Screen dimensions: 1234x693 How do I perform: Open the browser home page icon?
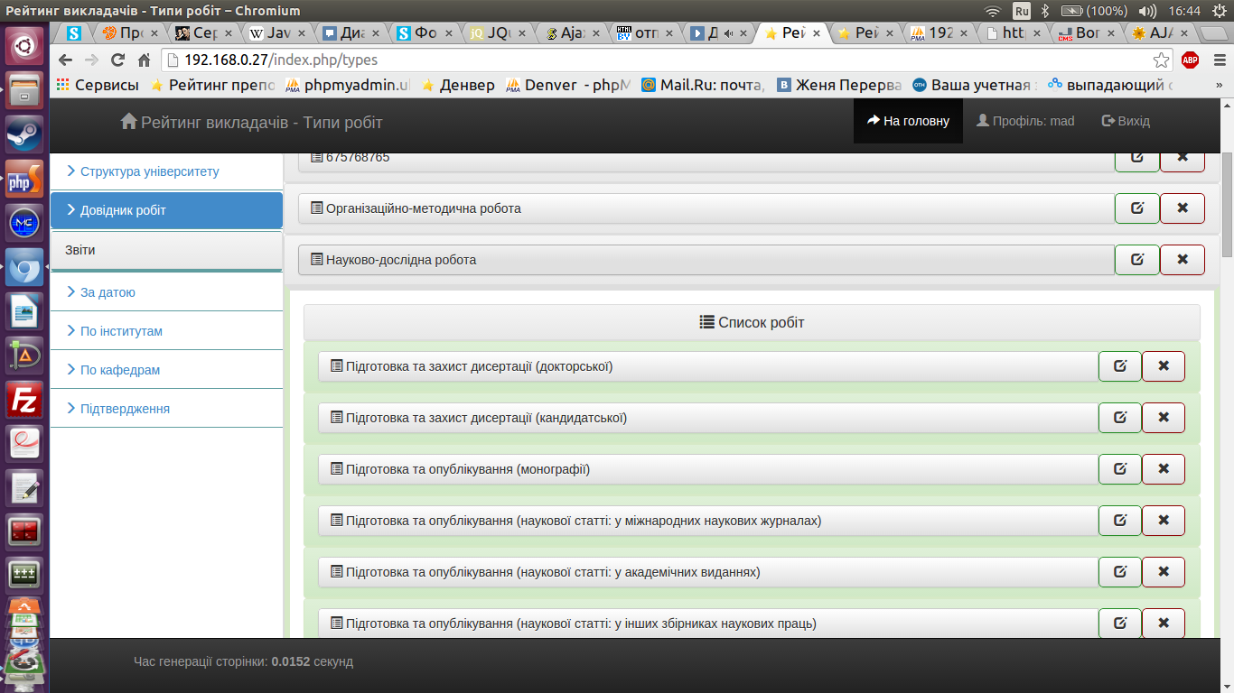[144, 60]
